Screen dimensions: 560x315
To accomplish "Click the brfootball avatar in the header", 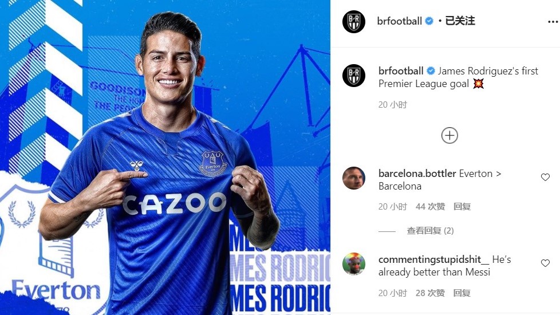I will 353,22.
